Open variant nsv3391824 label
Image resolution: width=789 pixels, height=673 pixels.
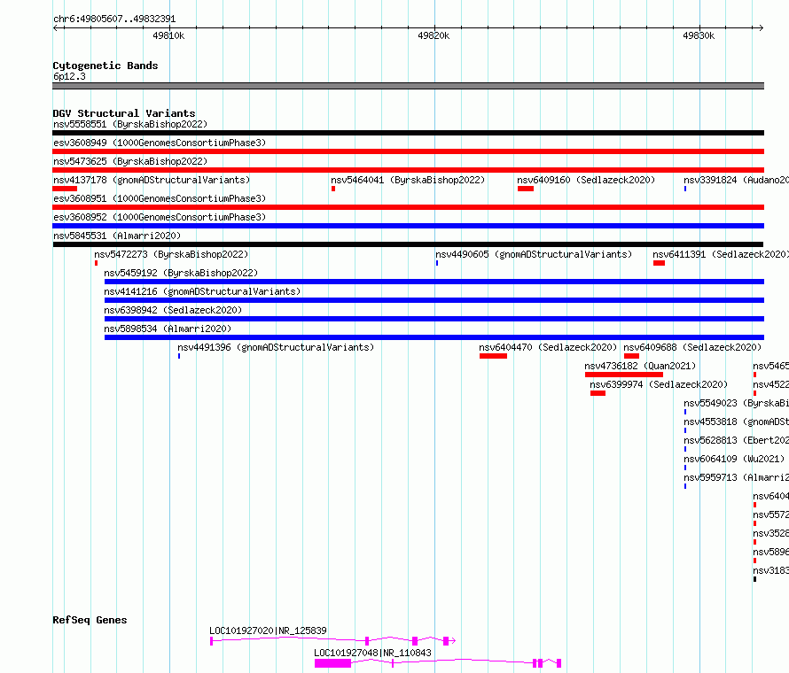pos(736,180)
